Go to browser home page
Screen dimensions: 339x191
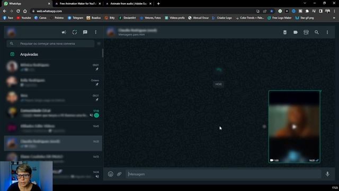(x=25, y=11)
